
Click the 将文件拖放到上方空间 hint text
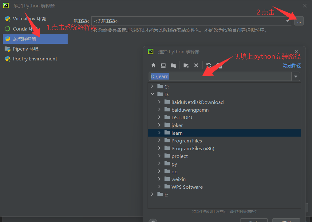click(224, 212)
